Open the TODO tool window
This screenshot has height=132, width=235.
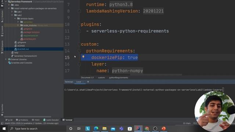(36, 120)
